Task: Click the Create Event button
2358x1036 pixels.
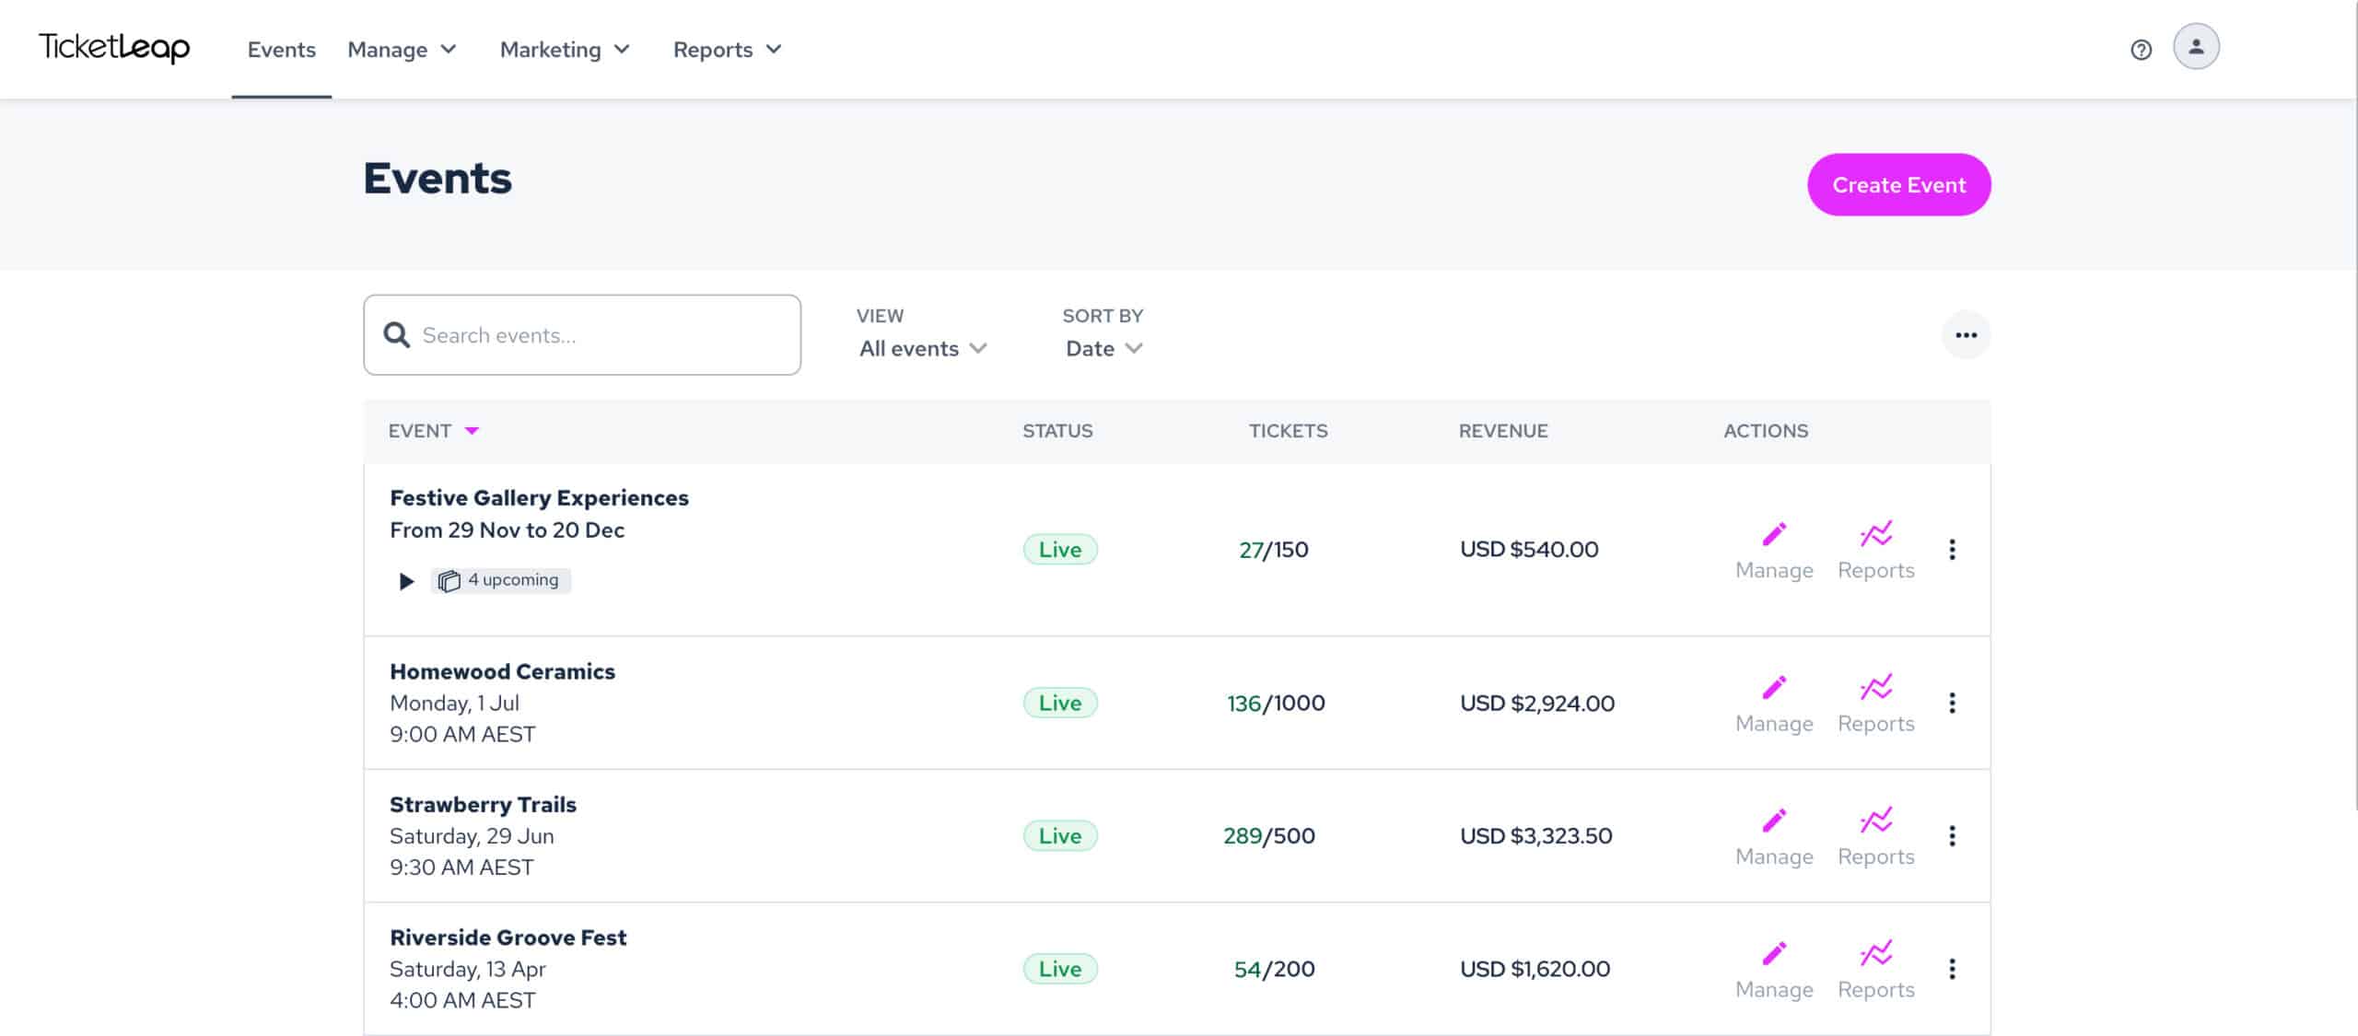Action: click(1898, 184)
